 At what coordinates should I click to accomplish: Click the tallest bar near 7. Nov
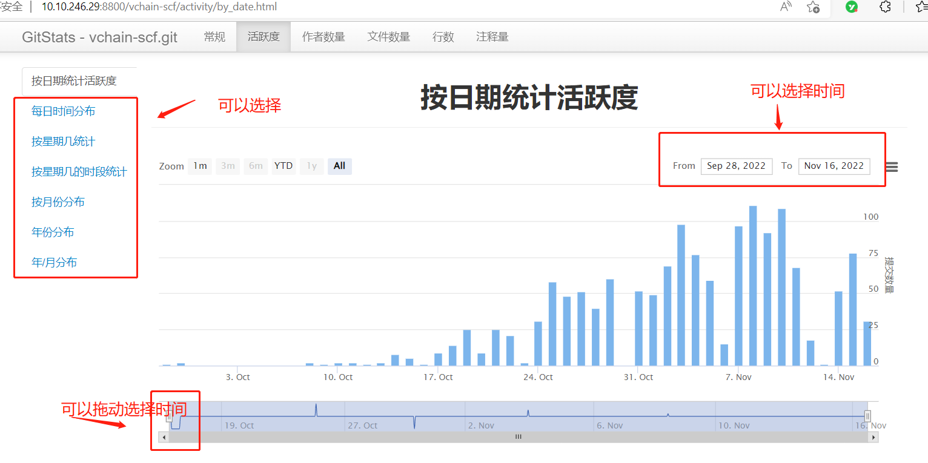[753, 286]
